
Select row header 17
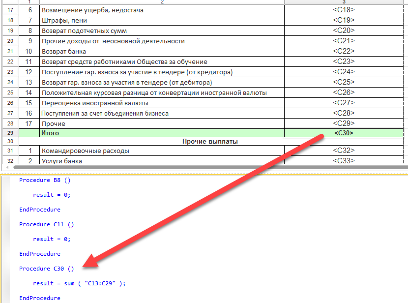10,10
